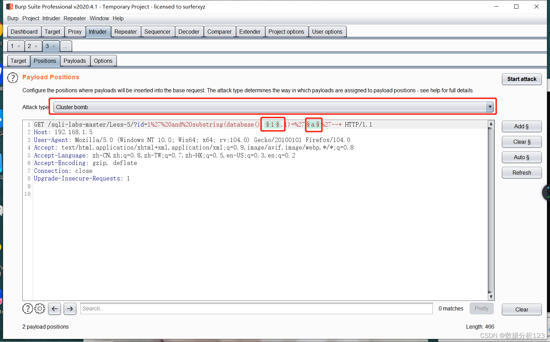Image resolution: width=550 pixels, height=342 pixels.
Task: Switch to the Repeater main tab
Action: point(126,32)
